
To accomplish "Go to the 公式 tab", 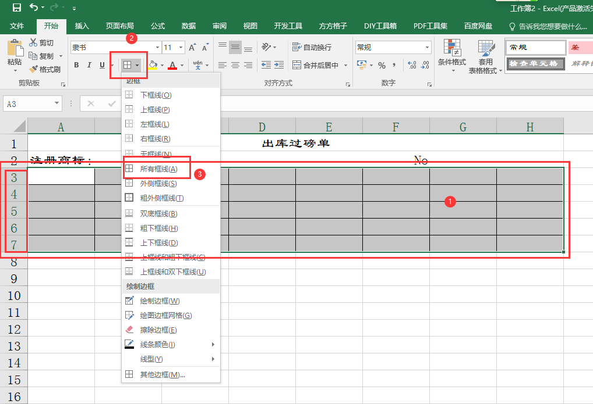I will (158, 26).
